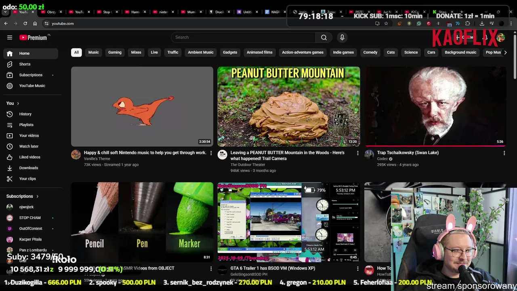Image resolution: width=517 pixels, height=291 pixels.
Task: Expand the You section chevron
Action: click(x=18, y=103)
